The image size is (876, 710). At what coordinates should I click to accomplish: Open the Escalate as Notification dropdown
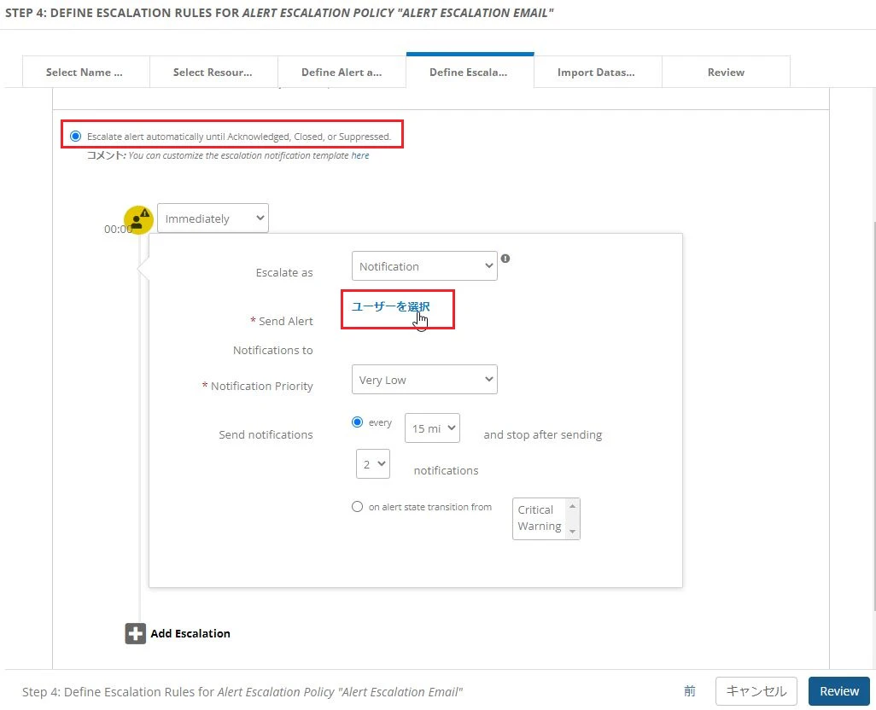(x=424, y=266)
